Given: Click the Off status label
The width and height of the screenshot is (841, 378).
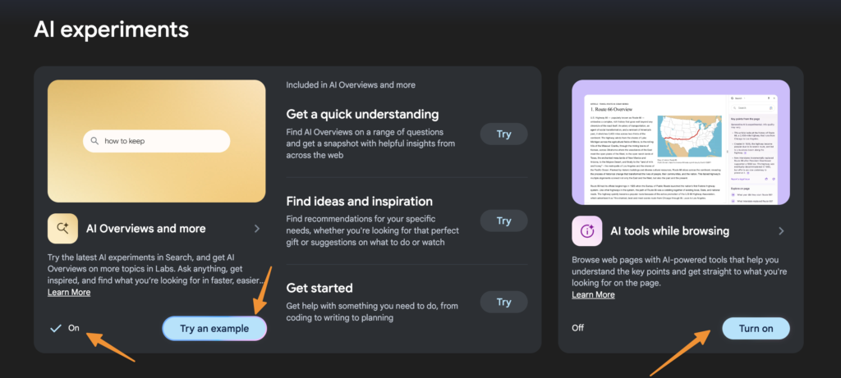Looking at the screenshot, I should click(x=580, y=328).
